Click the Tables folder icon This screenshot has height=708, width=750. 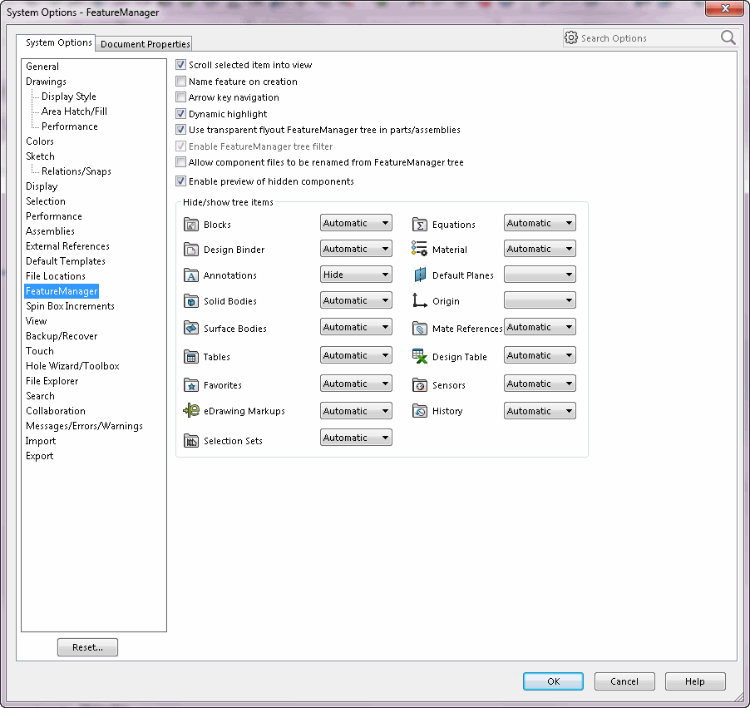click(191, 356)
